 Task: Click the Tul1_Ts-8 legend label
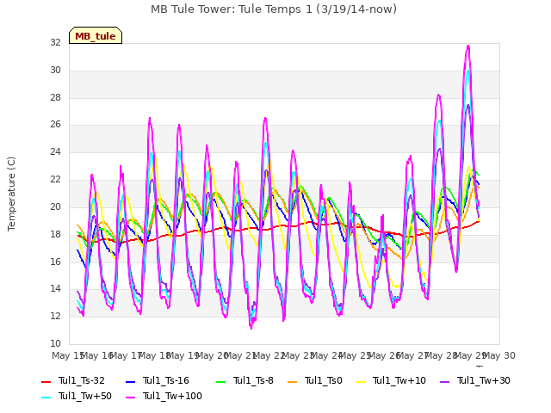pos(253,380)
